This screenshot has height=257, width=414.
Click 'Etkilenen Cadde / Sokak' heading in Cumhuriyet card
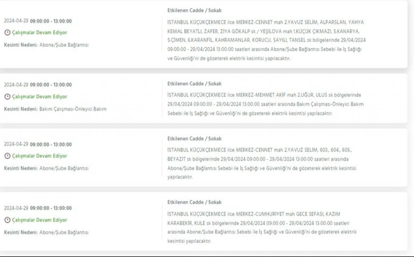[x=194, y=202]
